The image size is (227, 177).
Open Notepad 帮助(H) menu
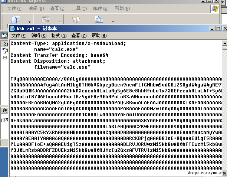click(x=99, y=36)
